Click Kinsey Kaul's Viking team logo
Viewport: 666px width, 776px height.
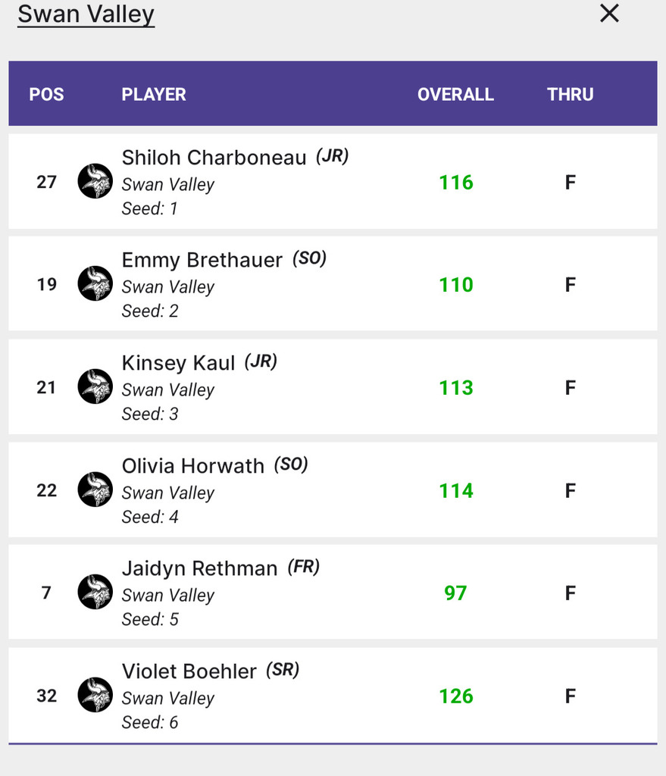pos(95,387)
